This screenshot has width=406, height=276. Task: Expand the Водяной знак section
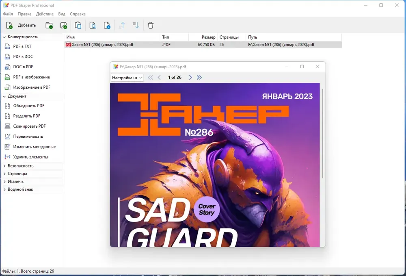point(4,189)
